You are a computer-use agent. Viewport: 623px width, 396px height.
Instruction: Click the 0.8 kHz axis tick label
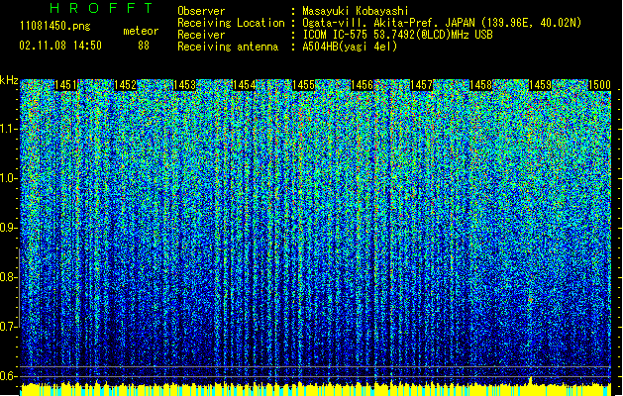click(x=8, y=277)
